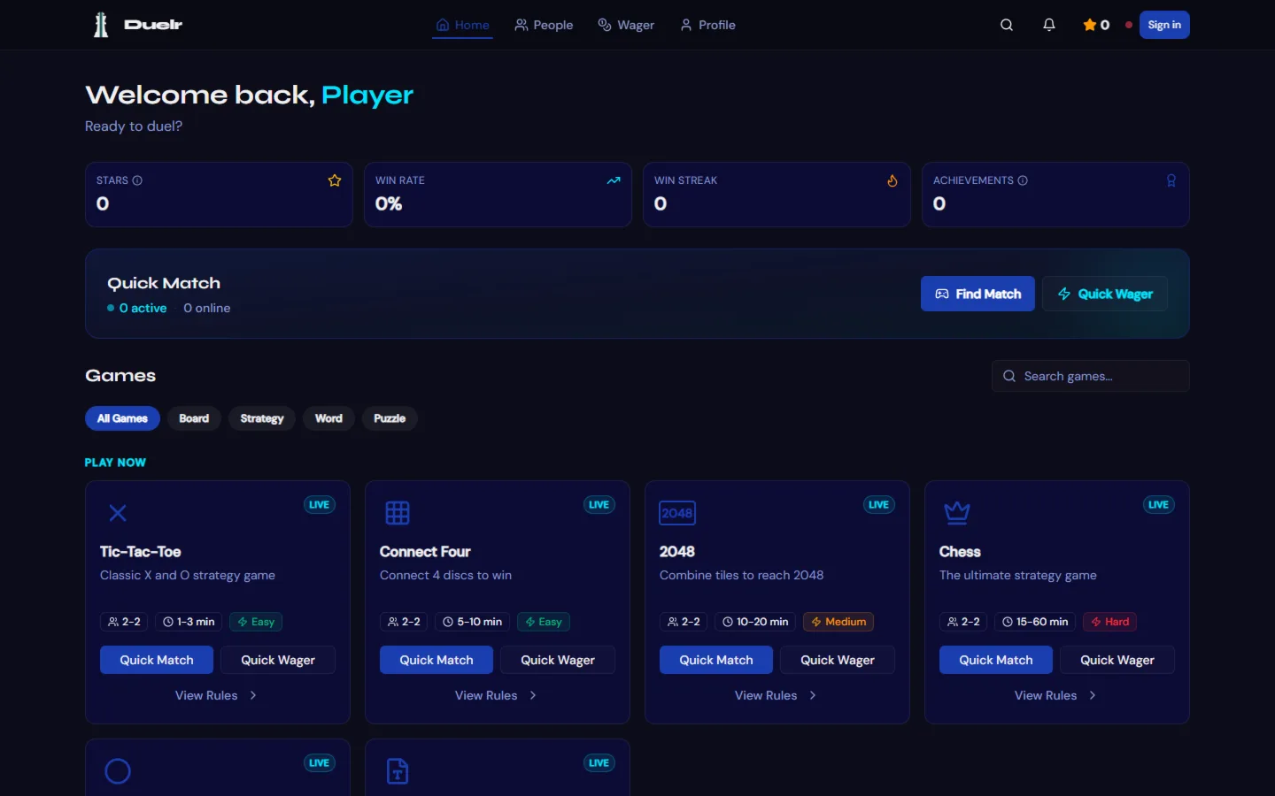Click the Tic-Tac-Toe X icon
Image resolution: width=1275 pixels, height=796 pixels.
118,513
